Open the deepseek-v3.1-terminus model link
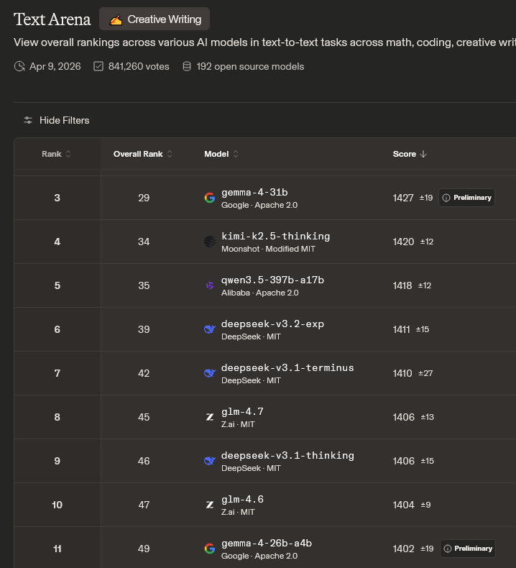The image size is (516, 568). click(287, 367)
